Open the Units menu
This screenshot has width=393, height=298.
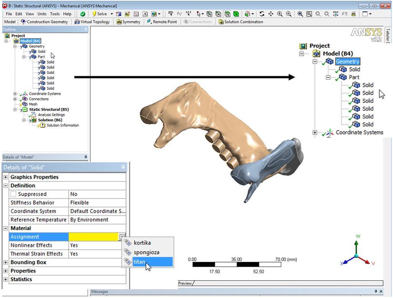point(42,14)
